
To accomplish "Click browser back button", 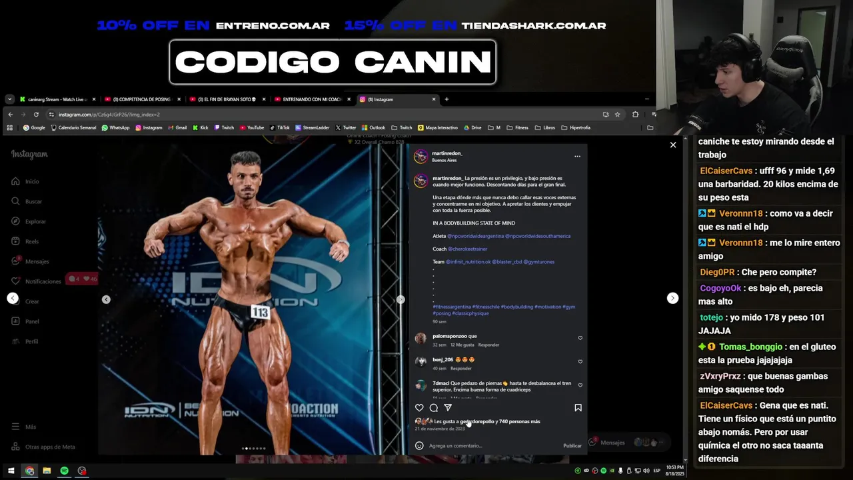I will (11, 114).
